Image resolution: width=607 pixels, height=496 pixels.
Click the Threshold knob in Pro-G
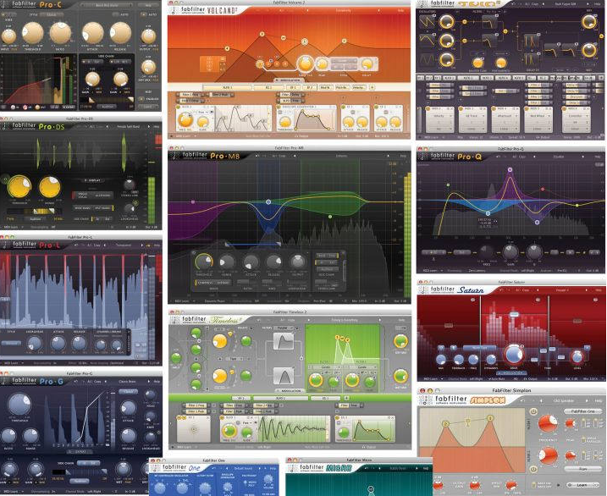pos(19,405)
